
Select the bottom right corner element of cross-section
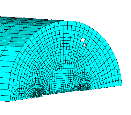[120, 83]
